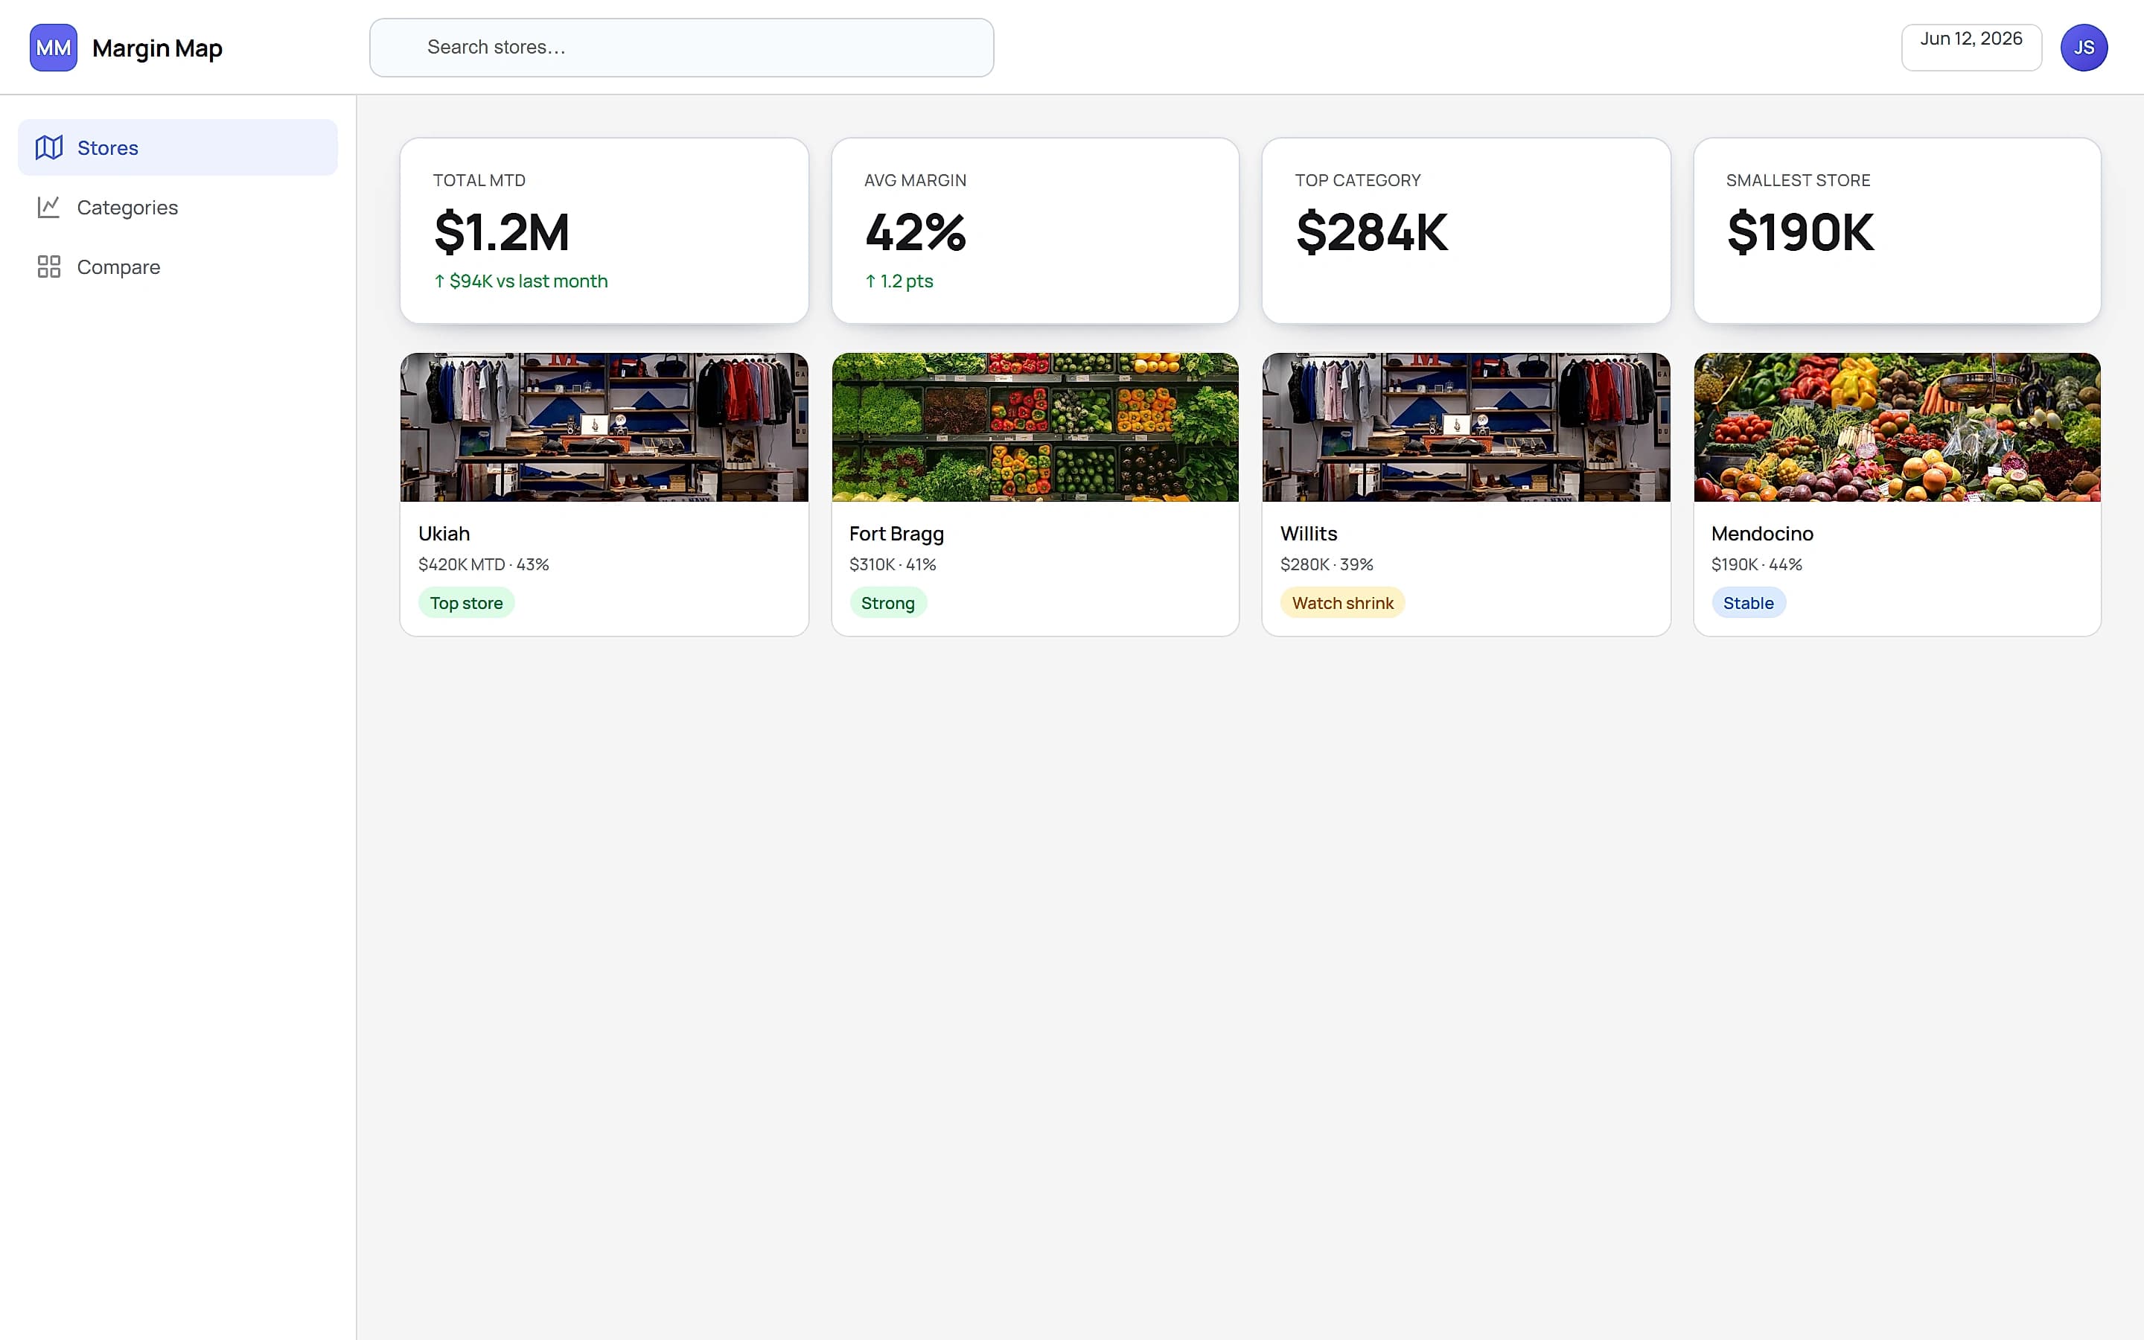Select the Mendocino store name
Image resolution: width=2144 pixels, height=1340 pixels.
click(1762, 534)
